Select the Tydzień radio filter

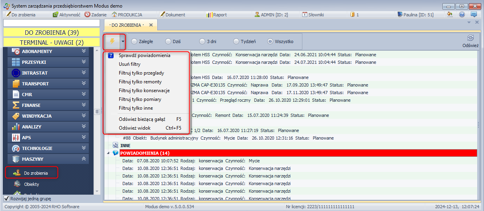[235, 41]
